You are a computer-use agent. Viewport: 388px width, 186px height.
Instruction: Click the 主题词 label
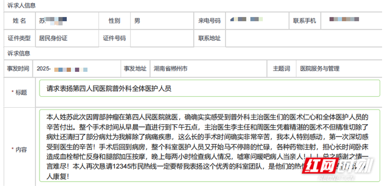tap(281, 68)
